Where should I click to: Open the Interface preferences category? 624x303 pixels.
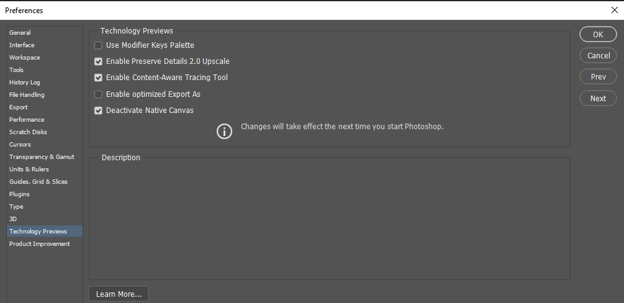tap(22, 45)
